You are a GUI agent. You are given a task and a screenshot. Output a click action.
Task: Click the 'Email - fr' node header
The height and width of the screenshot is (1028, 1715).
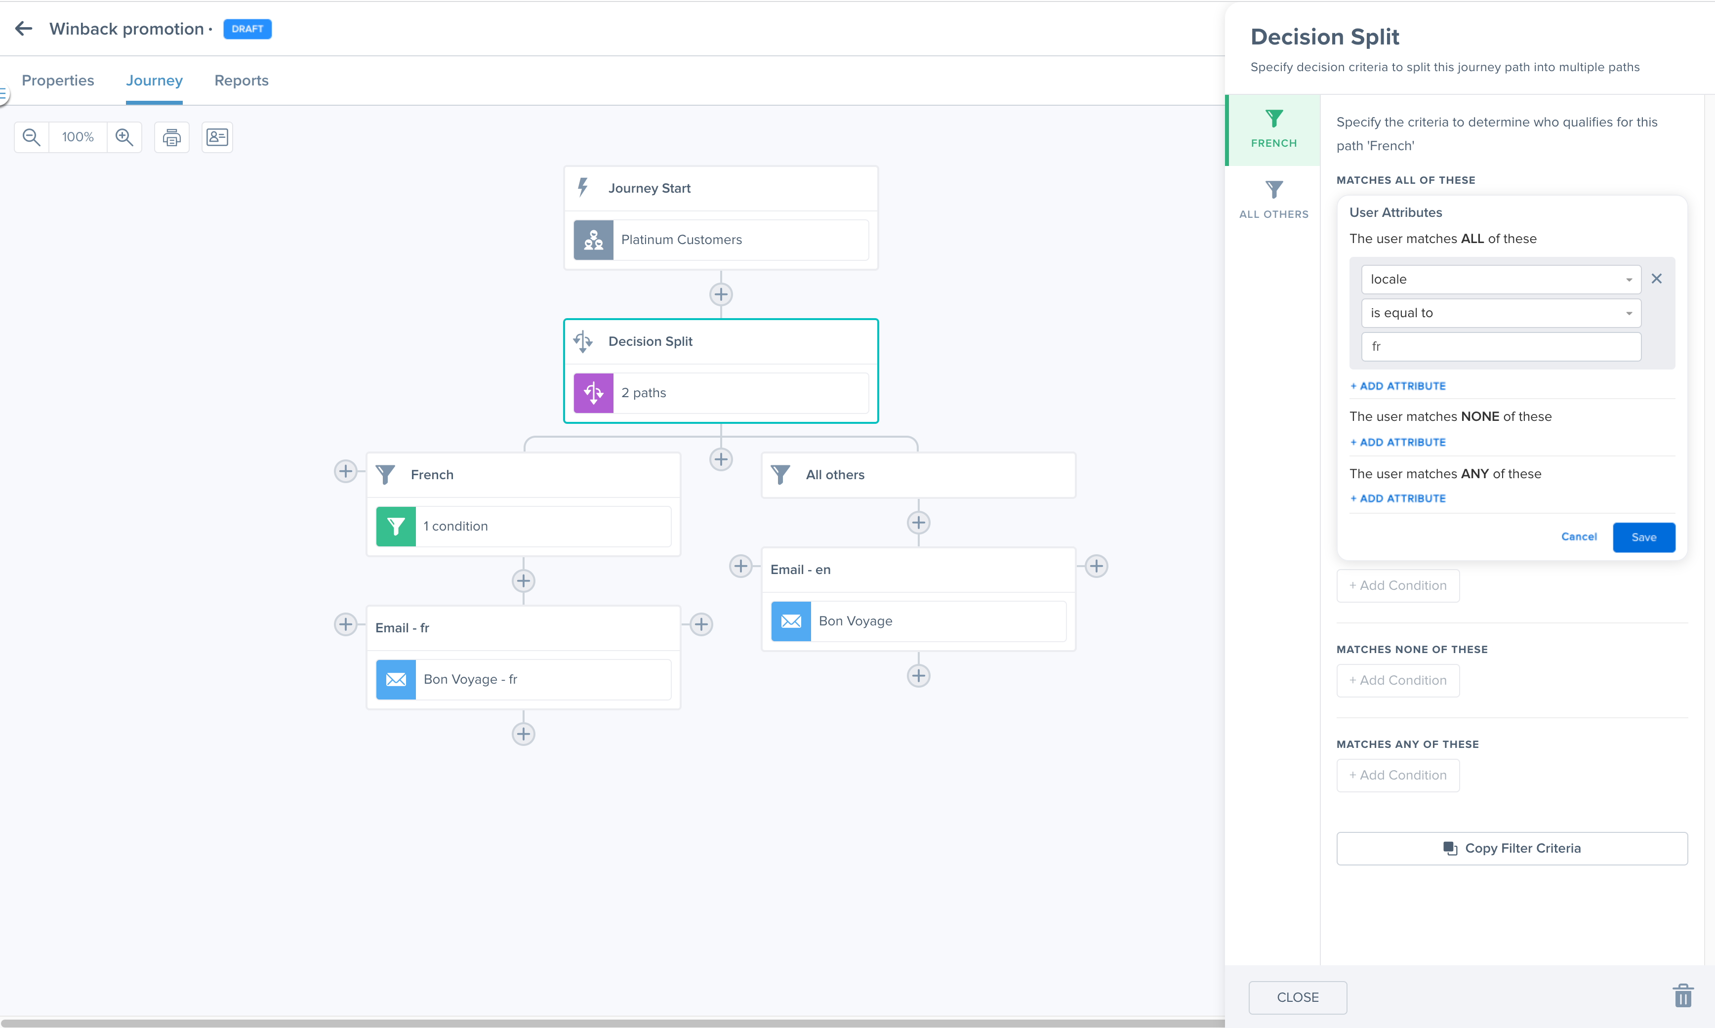(523, 628)
